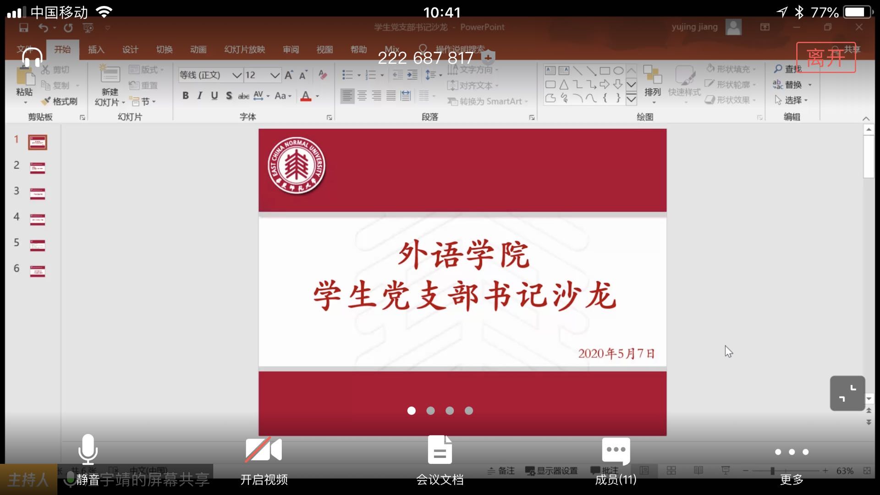This screenshot has width=880, height=495.
Task: Exit full-screen with corner-brackets button
Action: point(847,393)
